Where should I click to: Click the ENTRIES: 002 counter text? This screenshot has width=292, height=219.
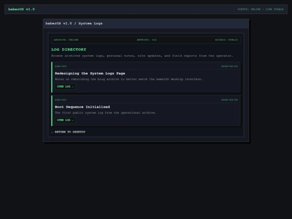pyautogui.click(x=147, y=40)
